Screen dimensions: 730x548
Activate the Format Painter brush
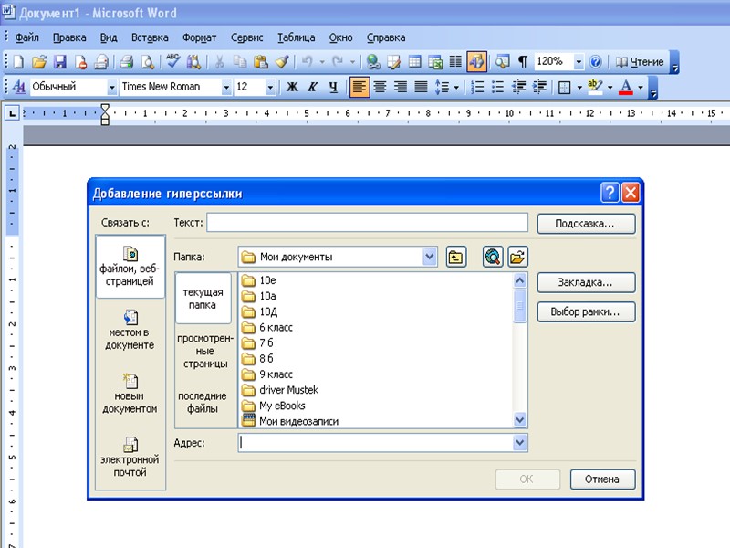(282, 61)
